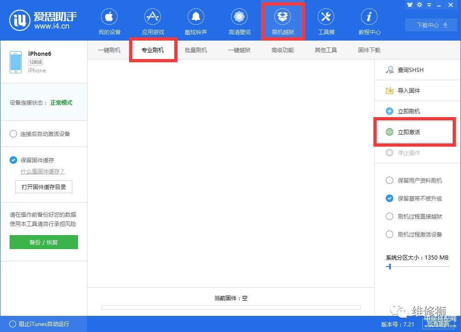Switch to the 高级功能 tab
The image size is (461, 332).
click(283, 50)
